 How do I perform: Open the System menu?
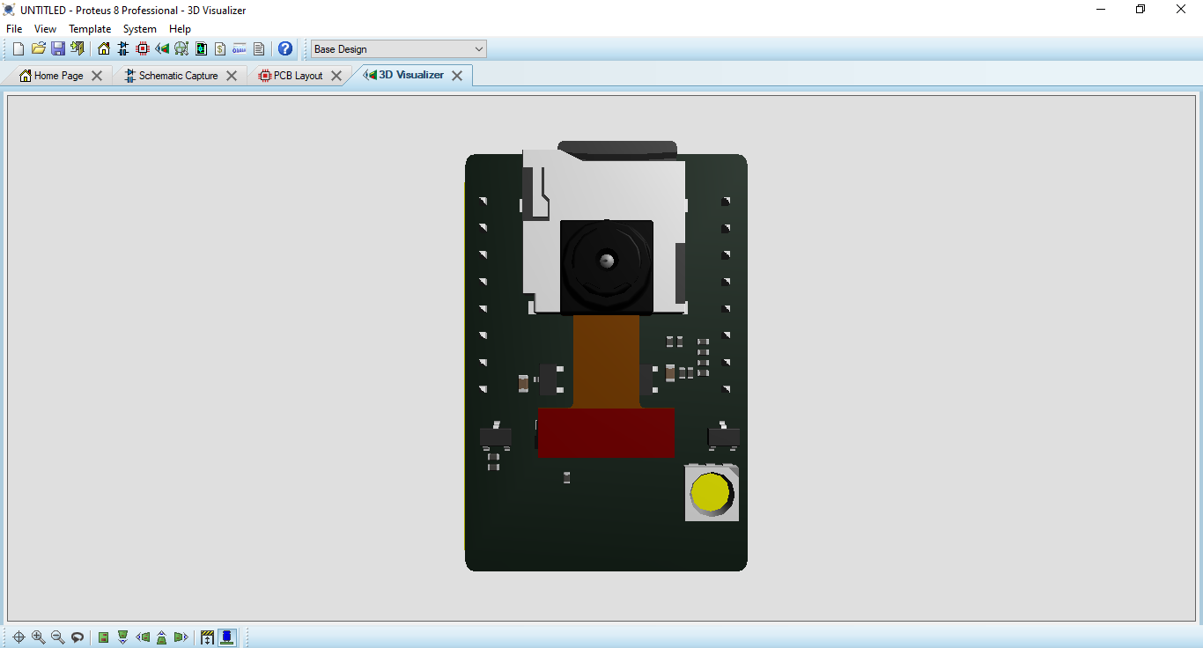(x=139, y=28)
